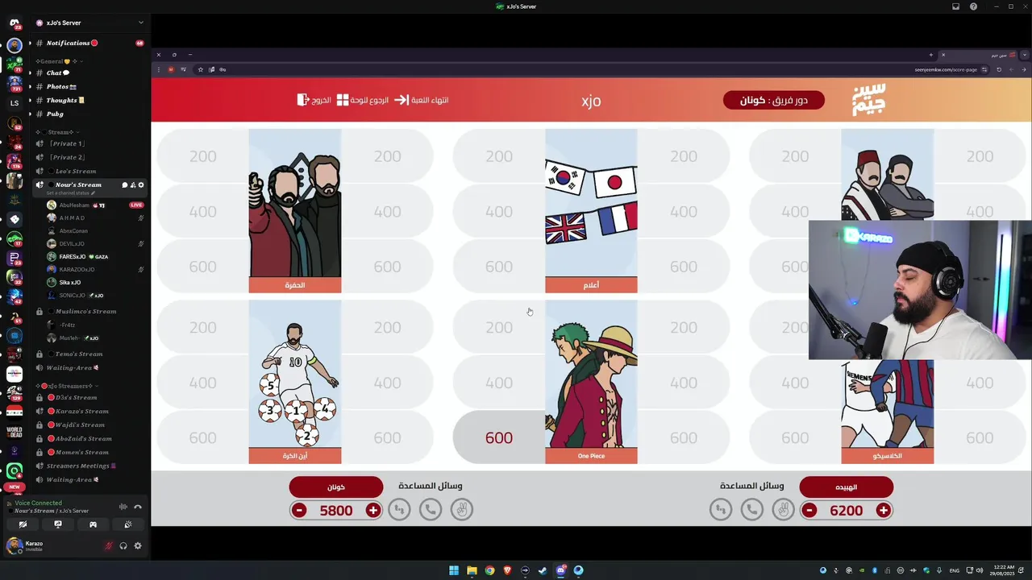Decrease كونان team score with minus

click(x=299, y=510)
